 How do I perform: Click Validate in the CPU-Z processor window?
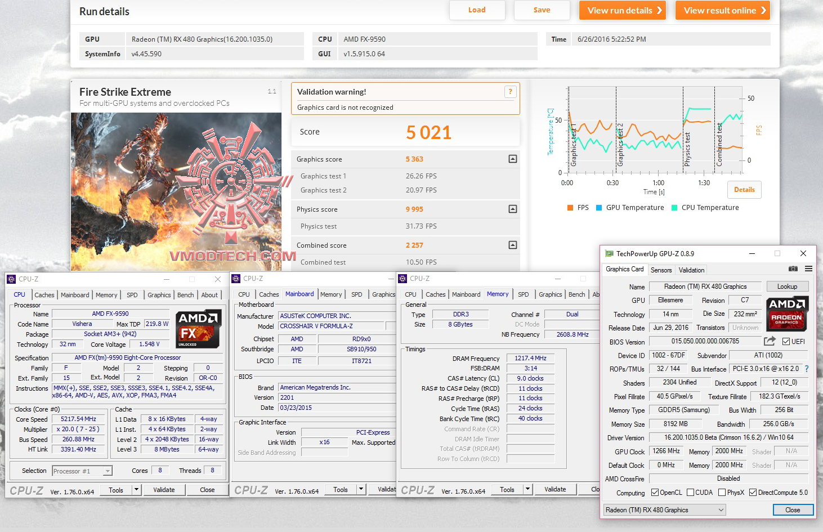click(x=164, y=490)
